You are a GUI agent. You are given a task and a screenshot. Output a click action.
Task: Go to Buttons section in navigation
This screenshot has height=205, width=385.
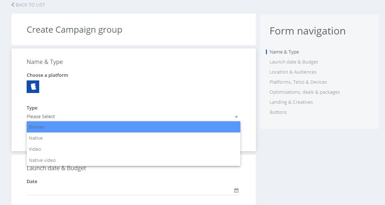278,112
